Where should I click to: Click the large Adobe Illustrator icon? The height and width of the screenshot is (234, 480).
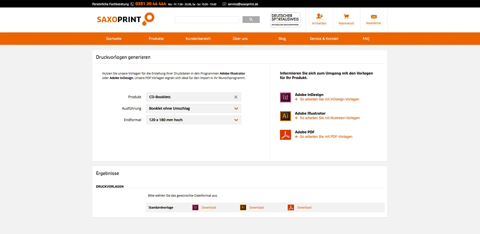(285, 116)
